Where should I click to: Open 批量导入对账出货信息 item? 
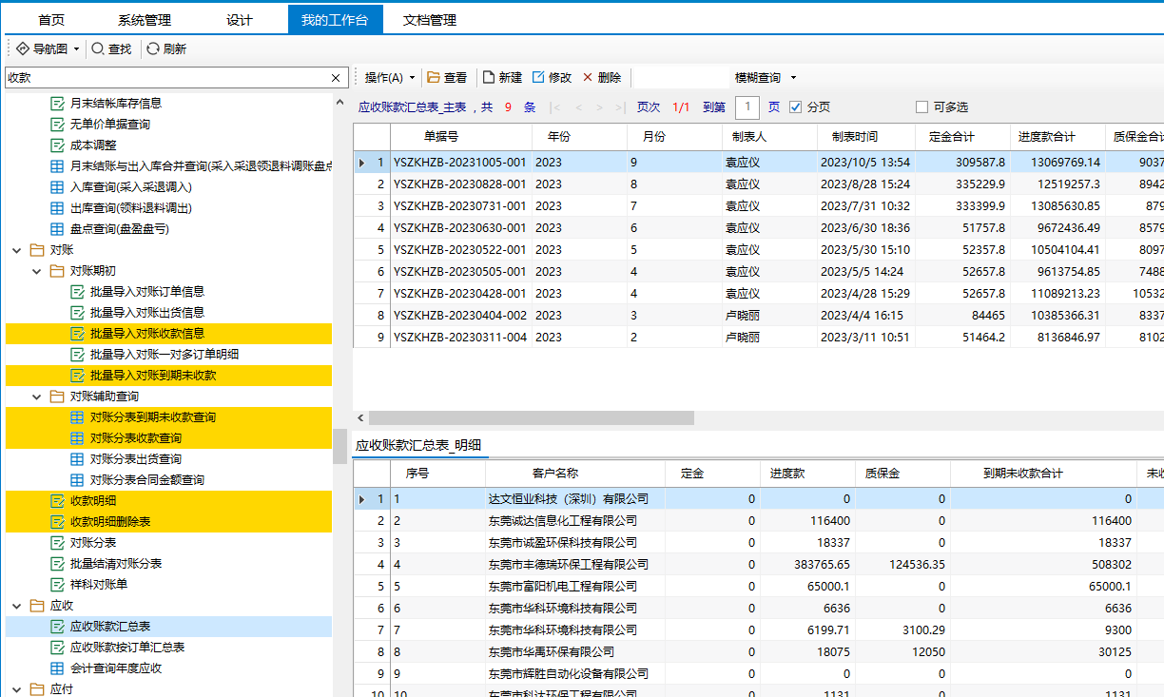point(147,313)
